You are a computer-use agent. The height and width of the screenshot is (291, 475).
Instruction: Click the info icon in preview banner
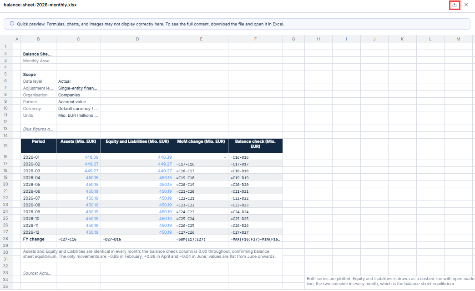tap(12, 24)
